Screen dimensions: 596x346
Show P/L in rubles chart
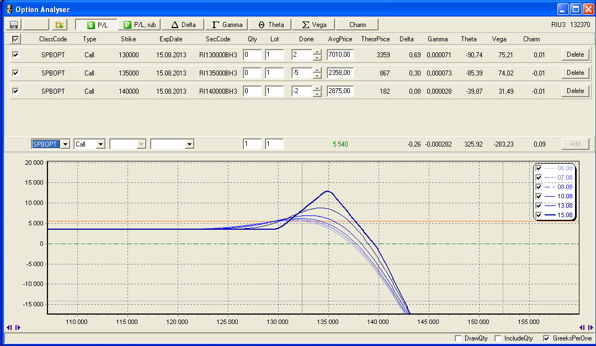click(139, 25)
